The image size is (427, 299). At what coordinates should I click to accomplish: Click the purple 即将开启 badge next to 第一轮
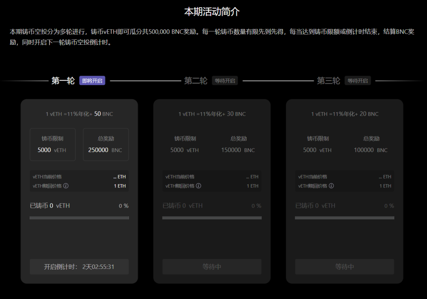pyautogui.click(x=92, y=80)
